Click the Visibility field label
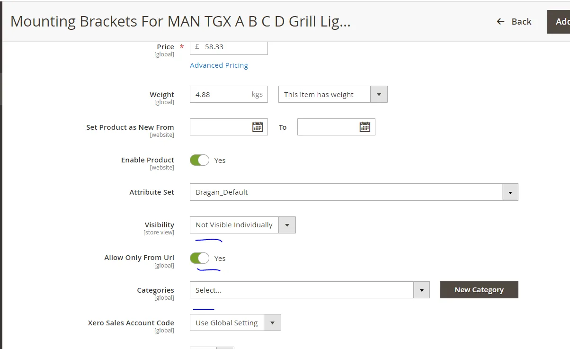Screen dimensions: 570x349 coord(160,225)
